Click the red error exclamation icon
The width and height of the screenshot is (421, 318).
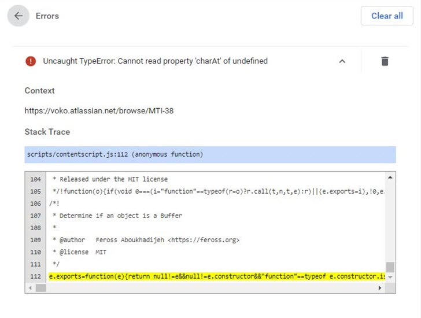pos(31,61)
